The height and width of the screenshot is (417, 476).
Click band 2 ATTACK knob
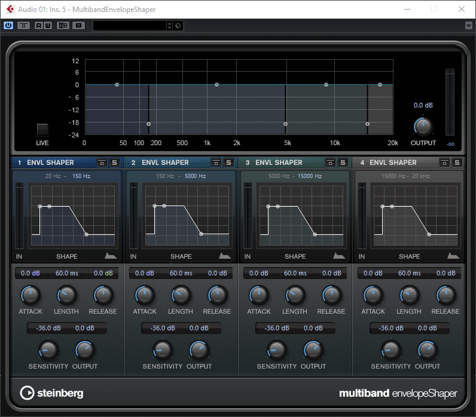(145, 295)
